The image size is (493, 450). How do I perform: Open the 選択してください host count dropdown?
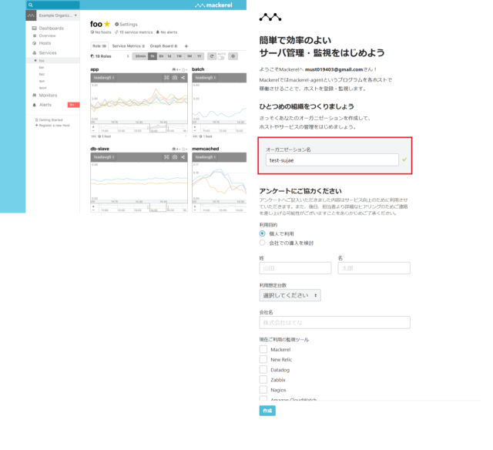click(290, 295)
